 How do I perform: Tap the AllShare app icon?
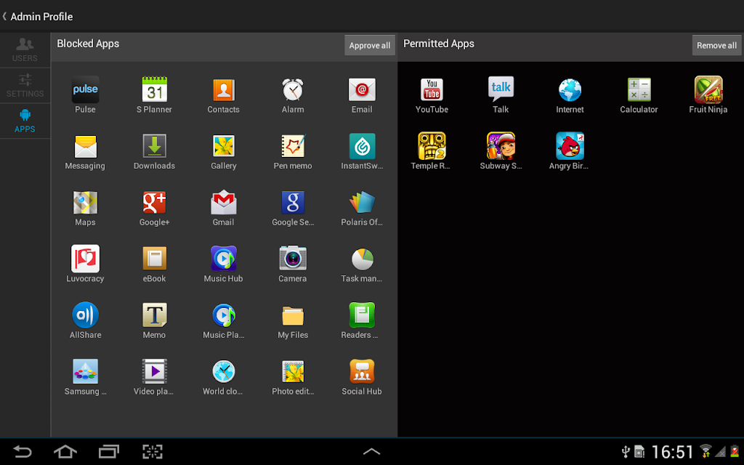point(86,315)
